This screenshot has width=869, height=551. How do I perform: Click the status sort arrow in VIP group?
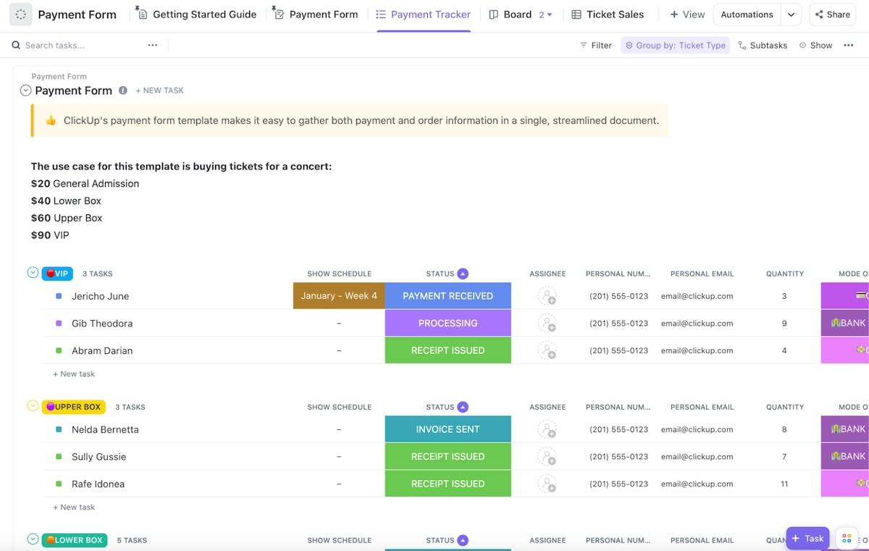point(463,274)
